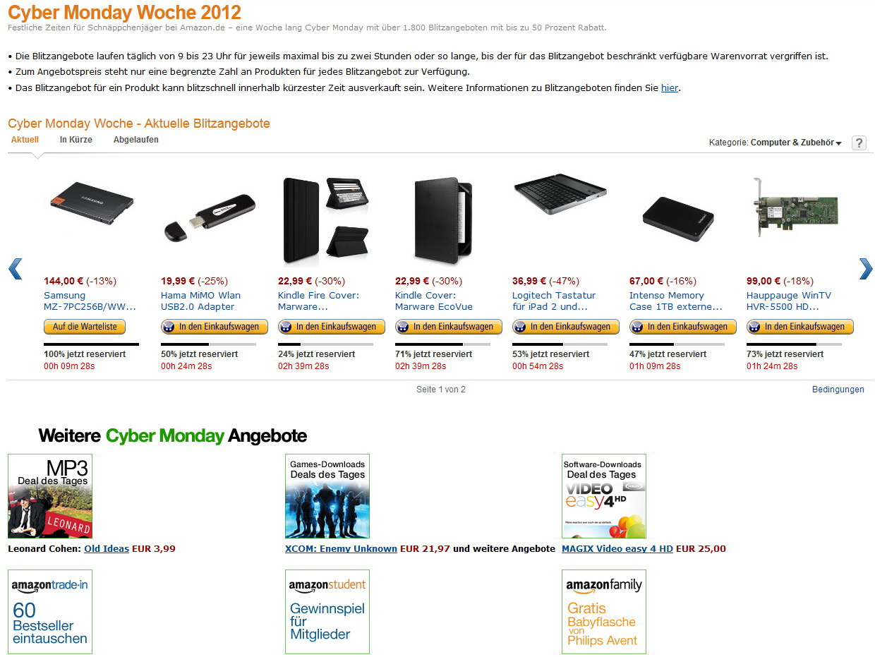Open the amazon student Gewinnspiel tile
The width and height of the screenshot is (875, 657).
coord(327,612)
